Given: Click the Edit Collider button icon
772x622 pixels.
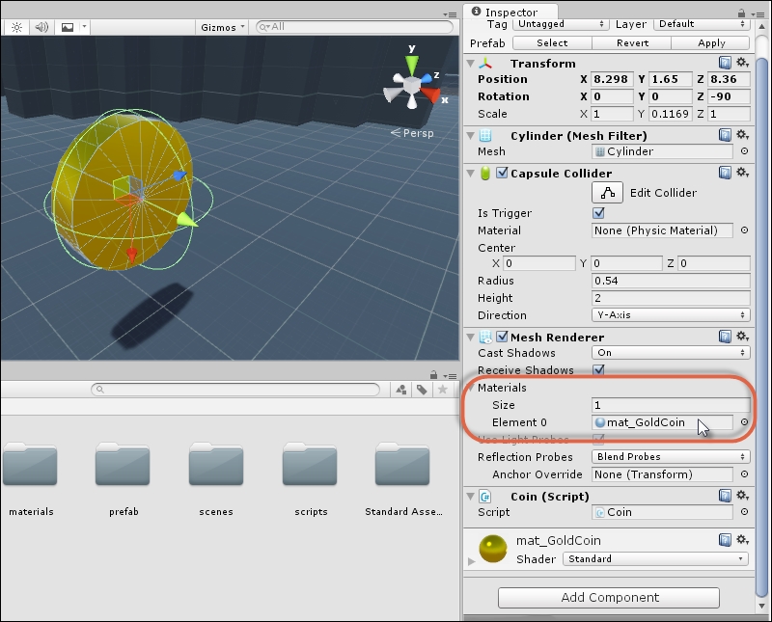Looking at the screenshot, I should pyautogui.click(x=606, y=191).
